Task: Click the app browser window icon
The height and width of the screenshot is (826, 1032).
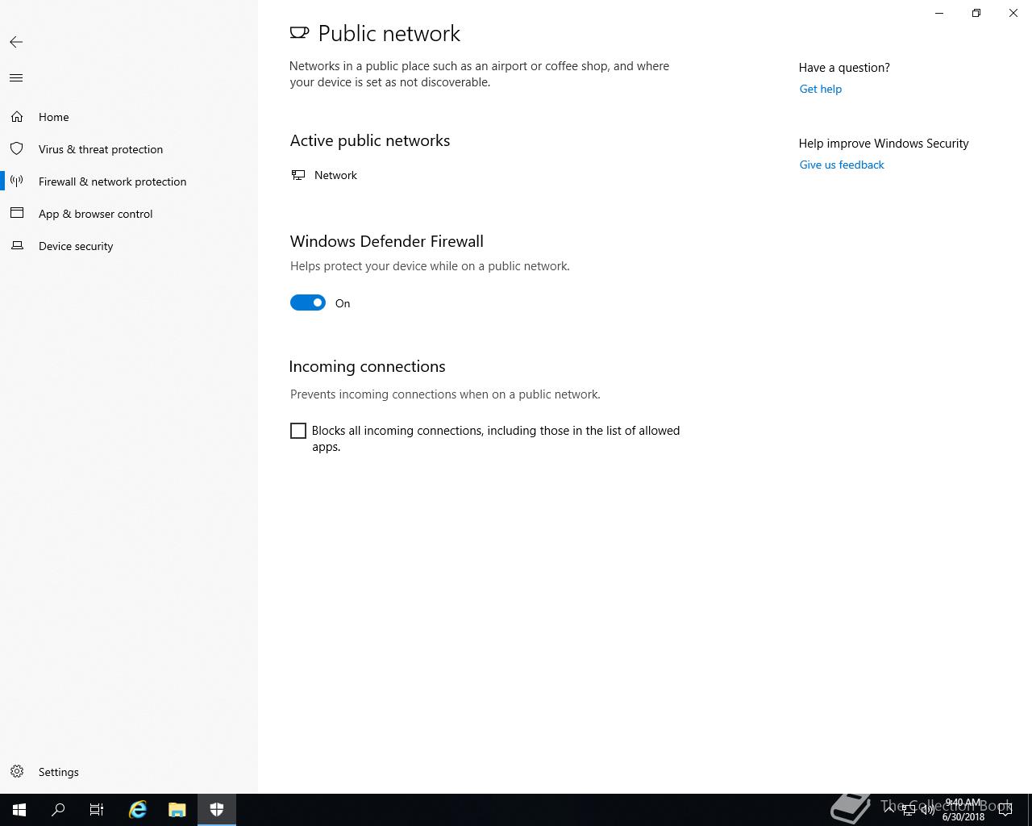Action: pos(17,214)
